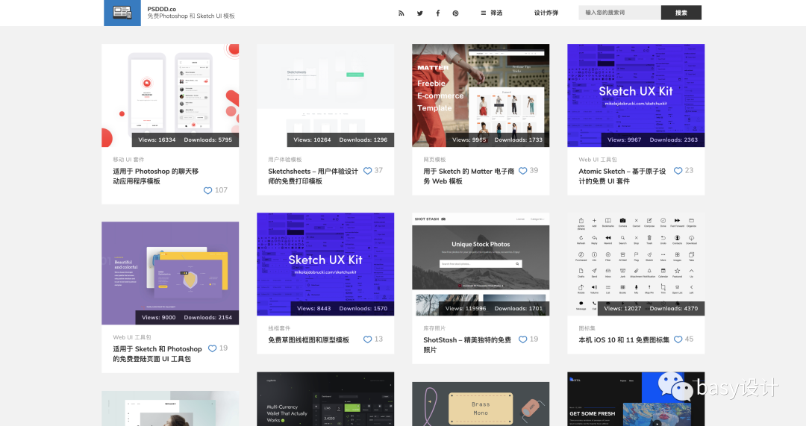Open the iOS icon set thumbnail
Image resolution: width=806 pixels, height=426 pixels.
point(636,263)
